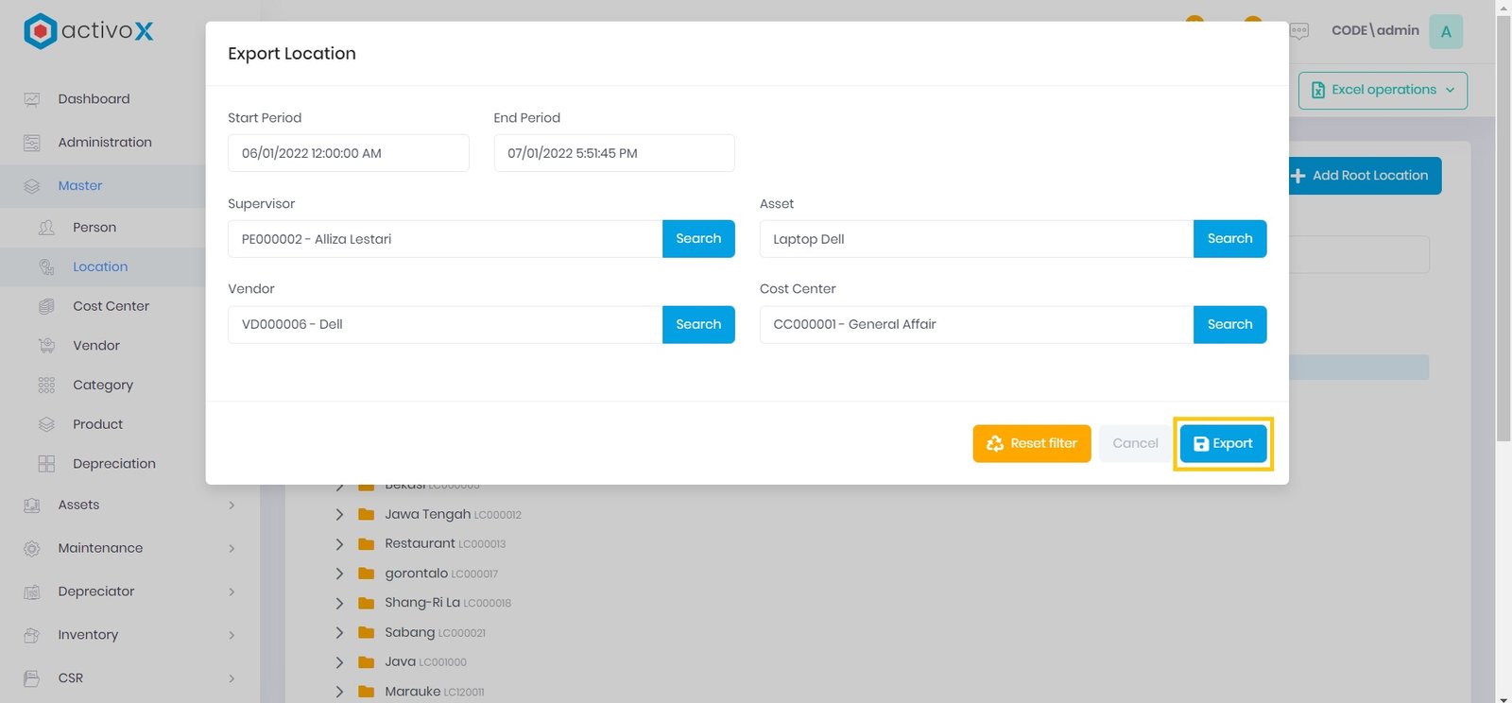Open the Excel operations dropdown
The height and width of the screenshot is (703, 1512).
(x=1383, y=91)
